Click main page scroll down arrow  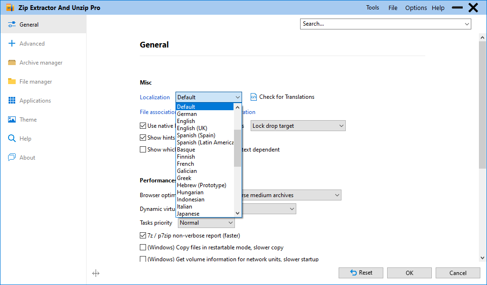482,258
